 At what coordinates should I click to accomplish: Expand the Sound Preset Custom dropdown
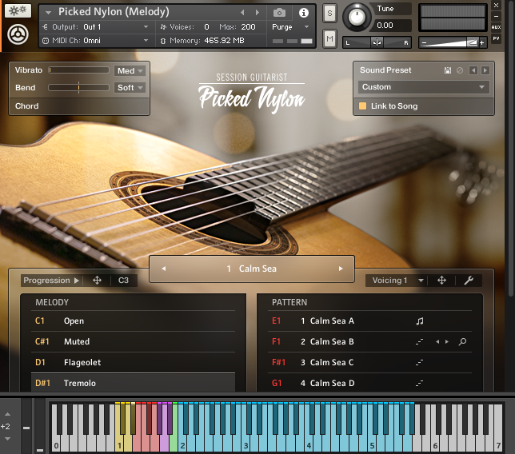click(423, 87)
